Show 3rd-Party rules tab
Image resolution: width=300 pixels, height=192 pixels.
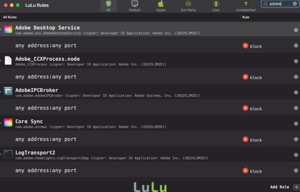click(x=188, y=6)
